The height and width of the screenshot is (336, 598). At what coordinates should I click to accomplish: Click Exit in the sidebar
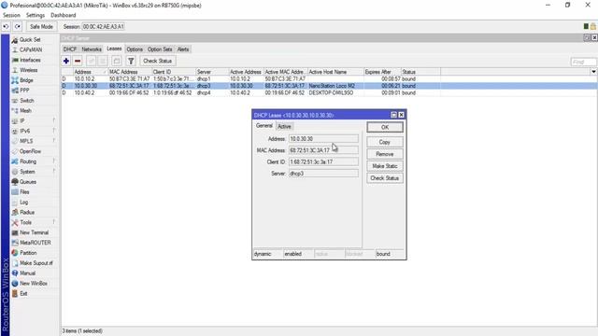(22, 294)
